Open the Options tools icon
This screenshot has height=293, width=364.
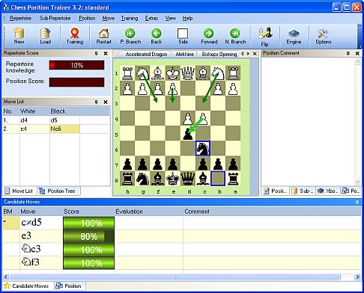(x=324, y=37)
